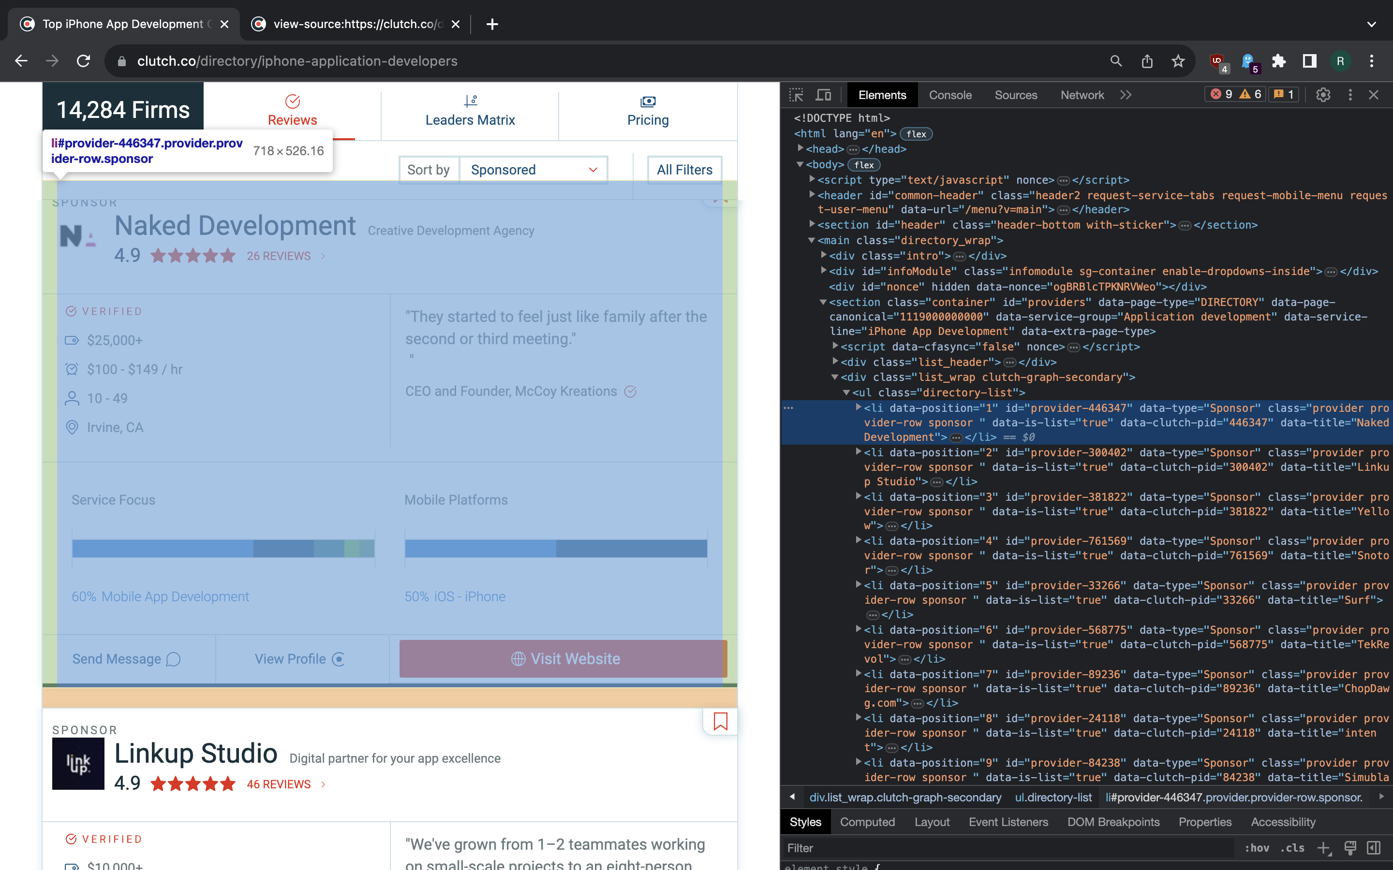Toggle the browser side panel icon
The image size is (1393, 870).
pos(1309,61)
